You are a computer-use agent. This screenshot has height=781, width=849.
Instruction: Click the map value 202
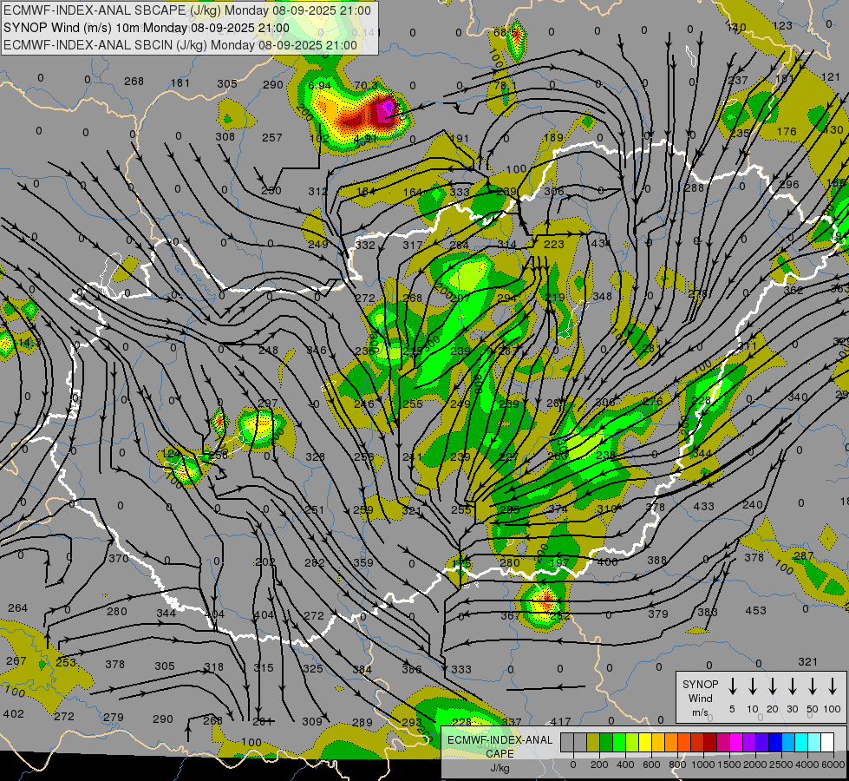(264, 562)
